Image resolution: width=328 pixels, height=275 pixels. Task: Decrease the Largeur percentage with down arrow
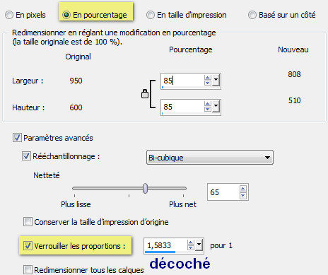pyautogui.click(x=208, y=83)
